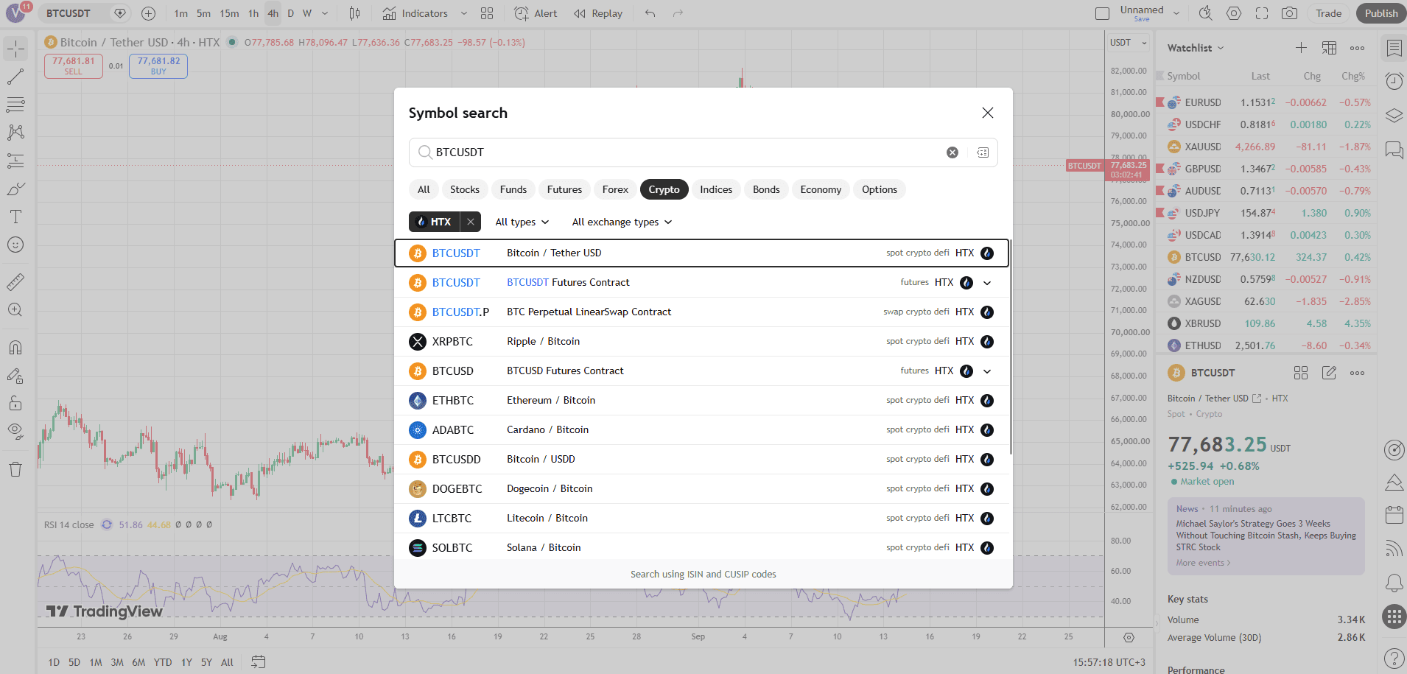Screen dimensions: 1407x674
Task: Choose the Options filter tab
Action: [x=880, y=189]
